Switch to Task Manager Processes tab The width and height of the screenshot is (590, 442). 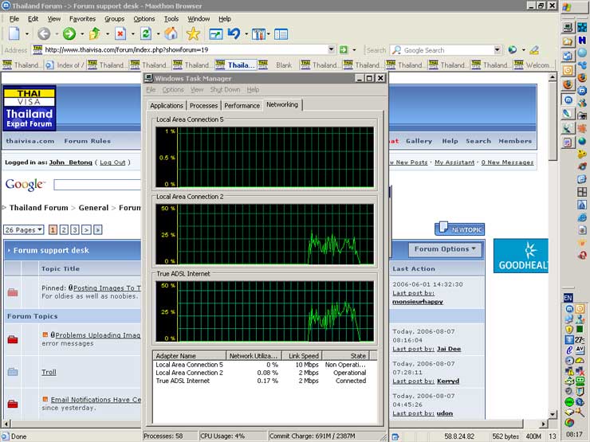pos(203,106)
